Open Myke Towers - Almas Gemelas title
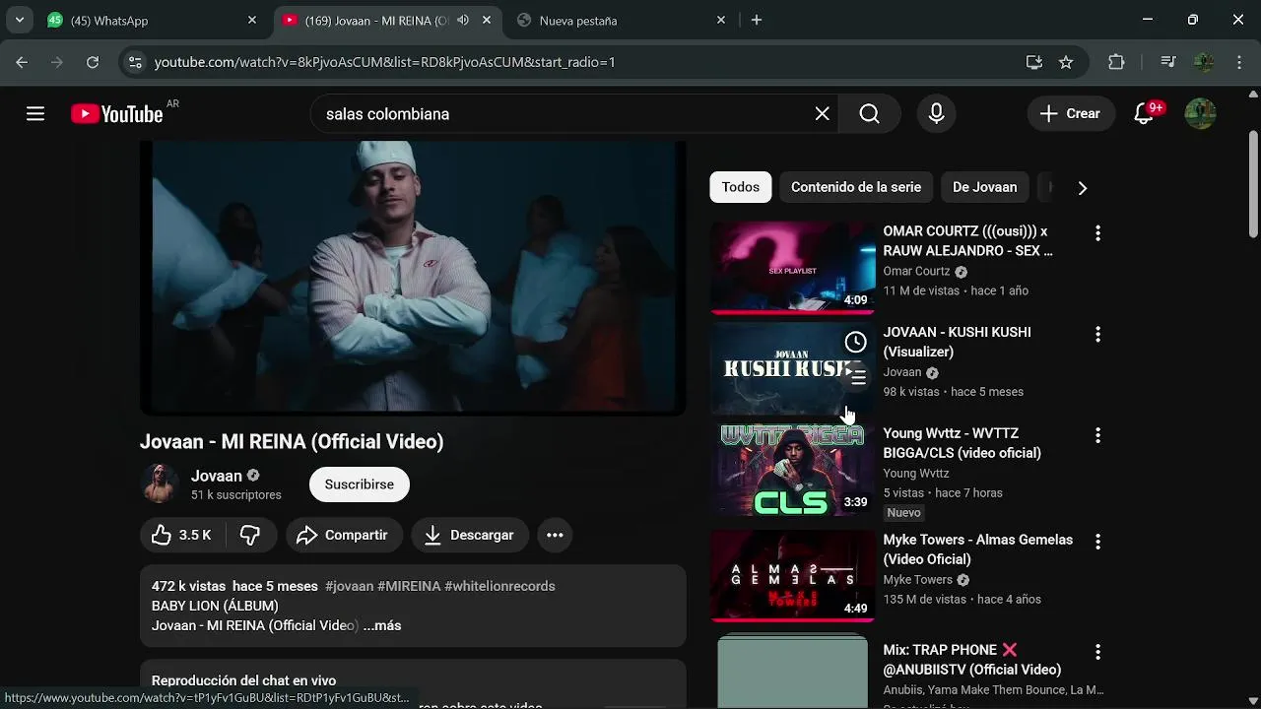 click(978, 549)
